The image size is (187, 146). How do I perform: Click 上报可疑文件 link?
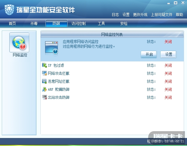(x=161, y=15)
